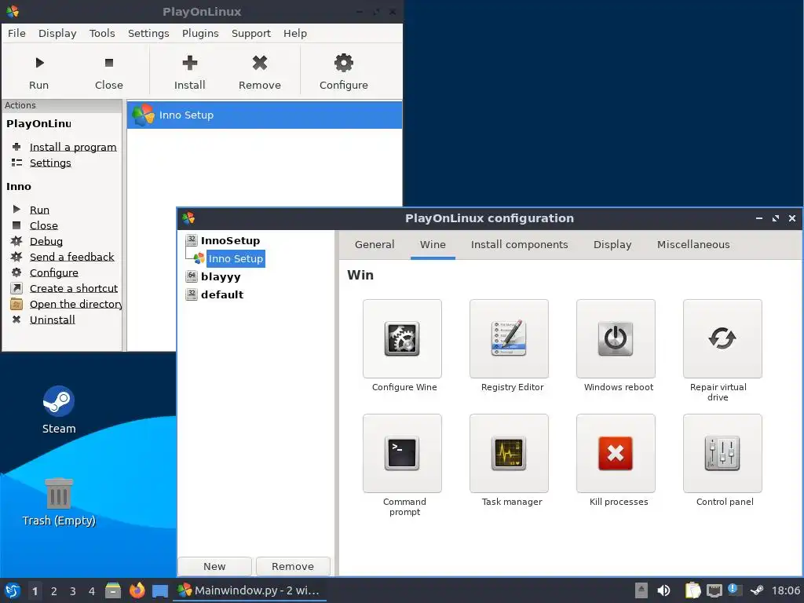The height and width of the screenshot is (603, 804).
Task: Click Open the directory link
Action: coord(76,304)
